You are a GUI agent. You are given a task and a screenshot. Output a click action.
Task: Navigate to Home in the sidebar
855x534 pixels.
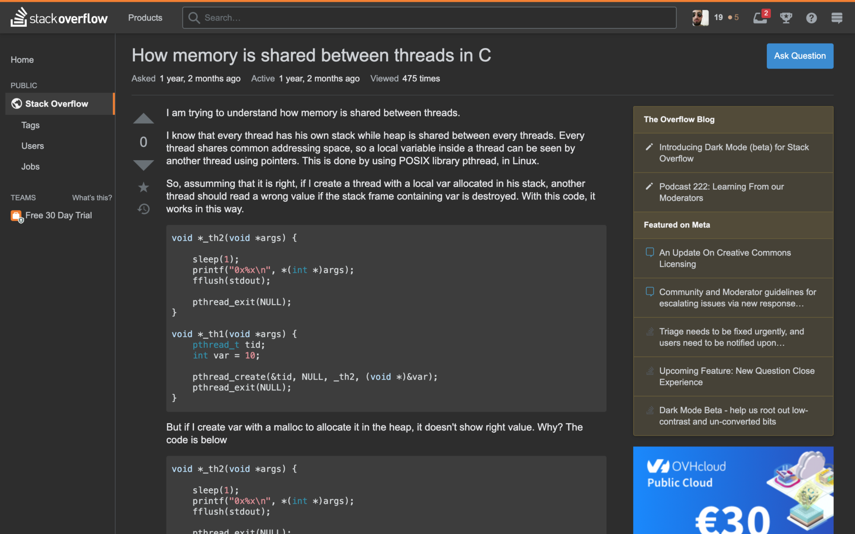pyautogui.click(x=22, y=60)
